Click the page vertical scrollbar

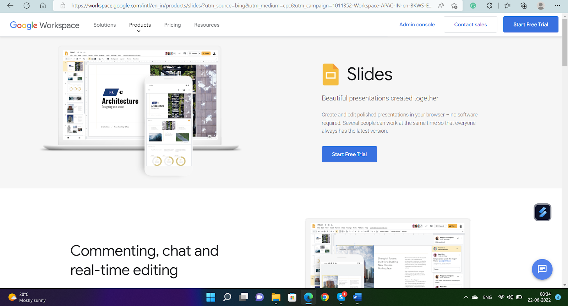[x=565, y=43]
